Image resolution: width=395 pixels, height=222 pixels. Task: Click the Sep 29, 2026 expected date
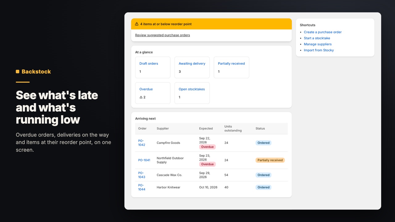click(205, 175)
